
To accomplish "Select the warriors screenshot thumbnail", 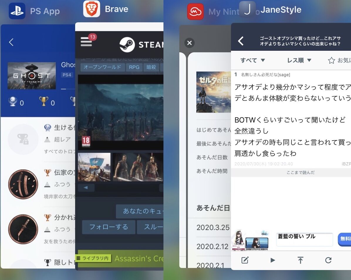I will click(x=138, y=167).
